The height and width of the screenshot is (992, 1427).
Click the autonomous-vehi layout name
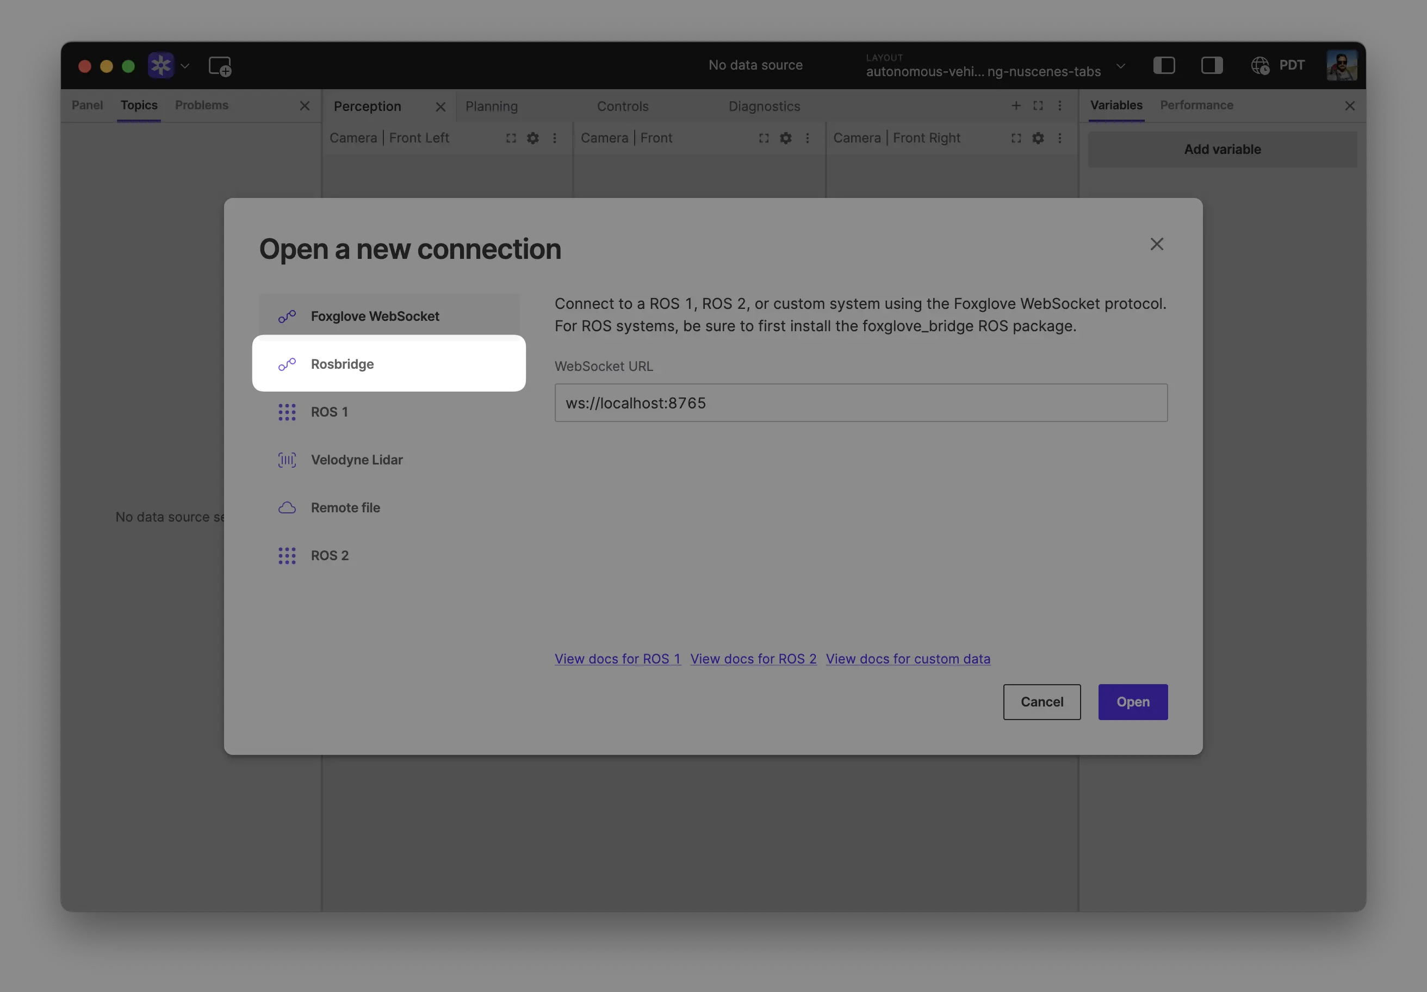983,71
